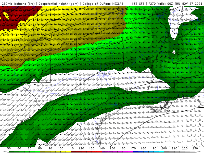Click the 50 label on the color scale
The image size is (204, 153).
pos(9,148)
